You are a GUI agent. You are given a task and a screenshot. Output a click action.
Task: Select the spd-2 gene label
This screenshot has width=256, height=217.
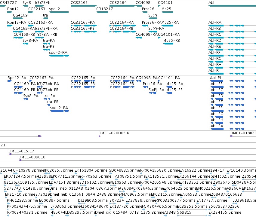(x=54, y=9)
